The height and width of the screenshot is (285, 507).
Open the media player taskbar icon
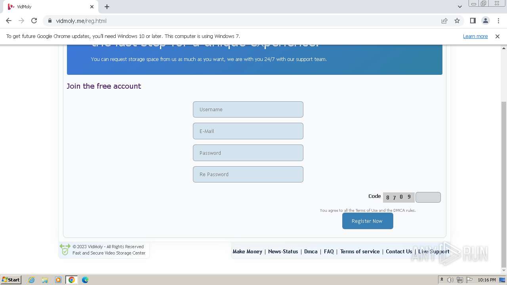(58, 280)
